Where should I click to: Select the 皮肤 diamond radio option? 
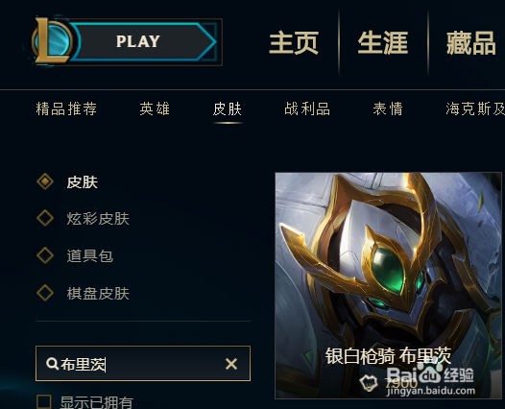point(45,181)
